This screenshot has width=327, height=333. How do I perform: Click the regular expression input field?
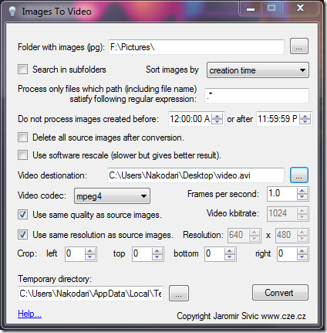click(x=257, y=96)
